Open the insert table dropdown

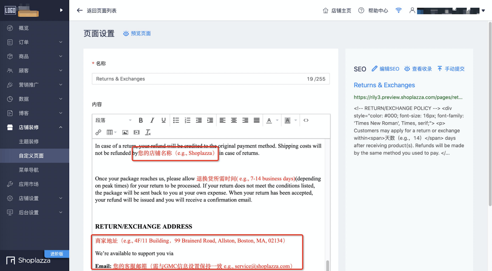coord(112,132)
